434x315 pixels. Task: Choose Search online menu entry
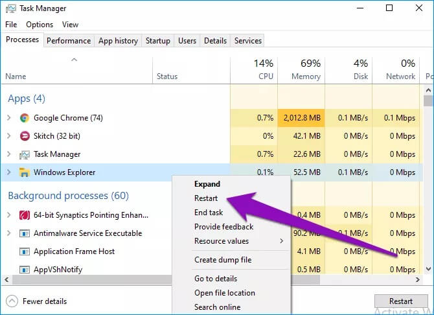point(217,307)
